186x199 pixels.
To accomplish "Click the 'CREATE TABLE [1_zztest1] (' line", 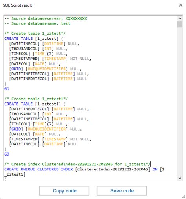I will (35, 104).
